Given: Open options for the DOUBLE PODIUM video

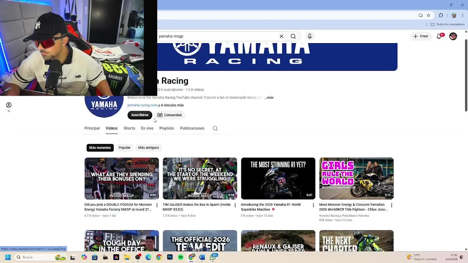Looking at the screenshot, I should (x=157, y=205).
